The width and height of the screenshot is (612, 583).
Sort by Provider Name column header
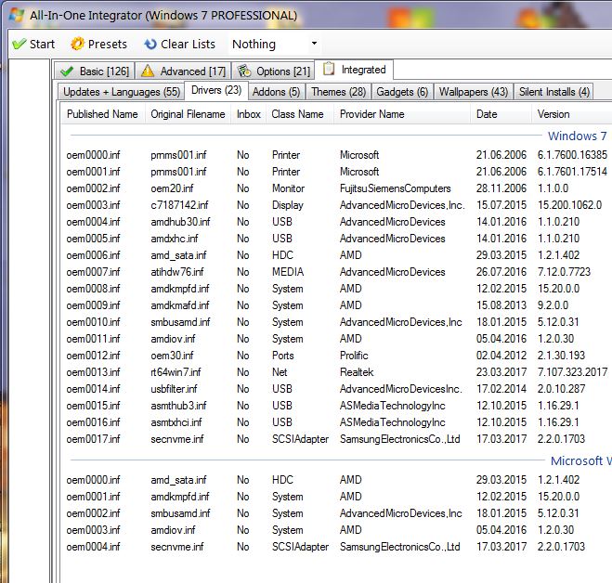pyautogui.click(x=402, y=114)
